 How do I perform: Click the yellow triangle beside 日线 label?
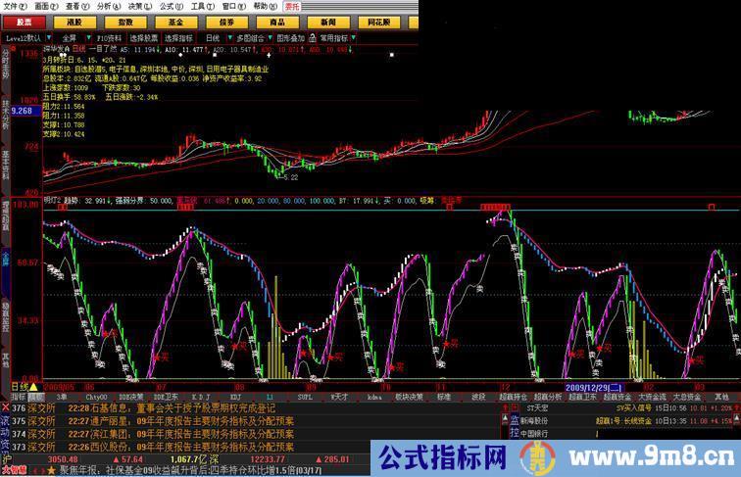[x=34, y=386]
